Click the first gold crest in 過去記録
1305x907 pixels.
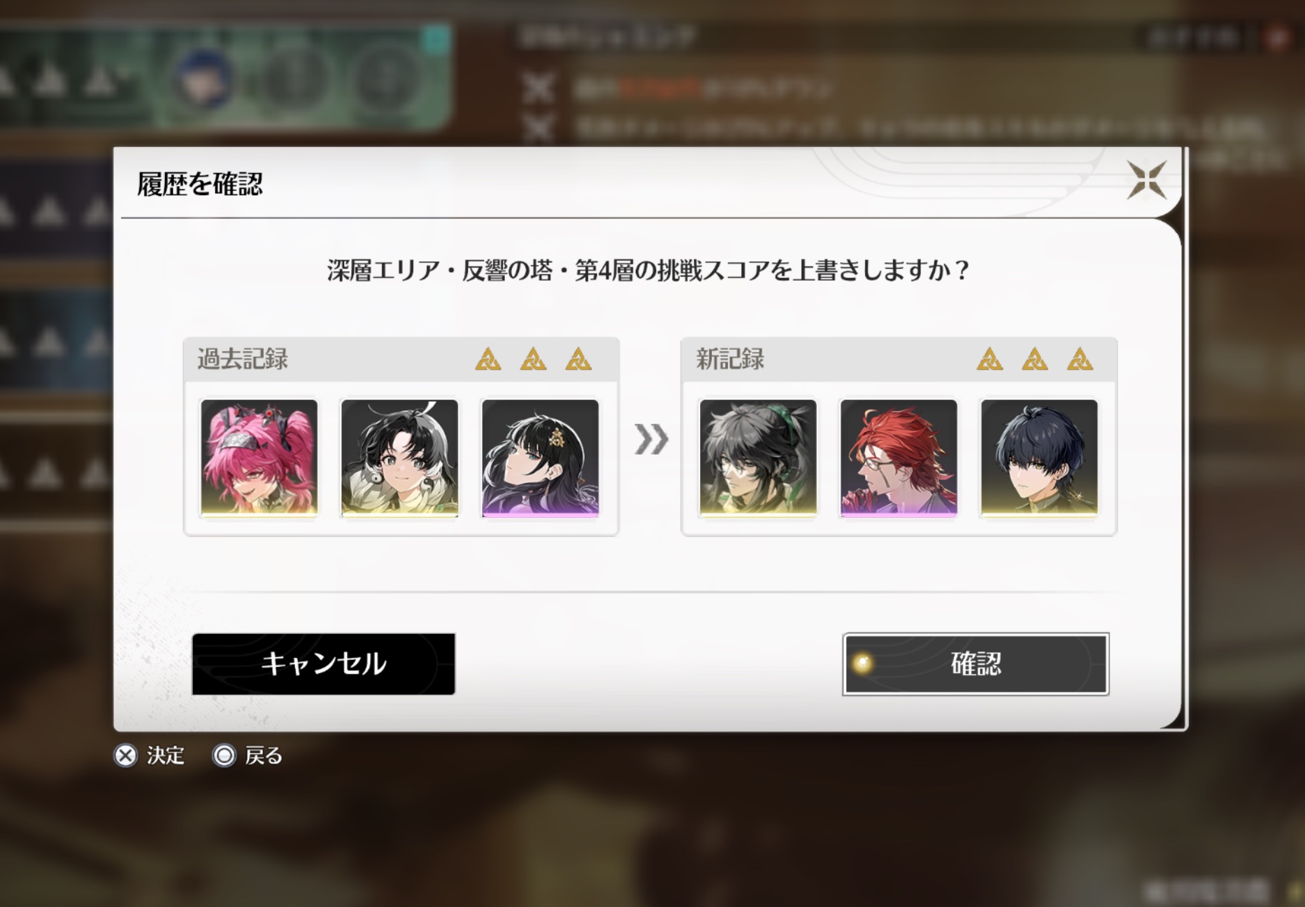click(488, 359)
